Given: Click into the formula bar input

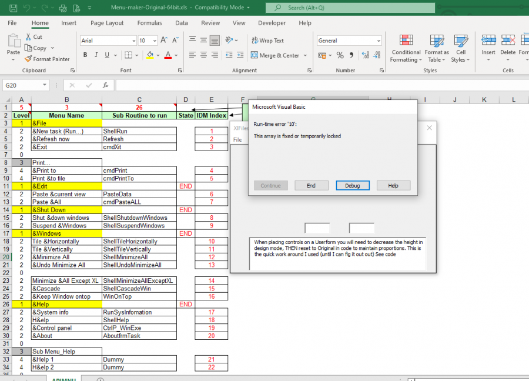Looking at the screenshot, I should tap(322, 85).
